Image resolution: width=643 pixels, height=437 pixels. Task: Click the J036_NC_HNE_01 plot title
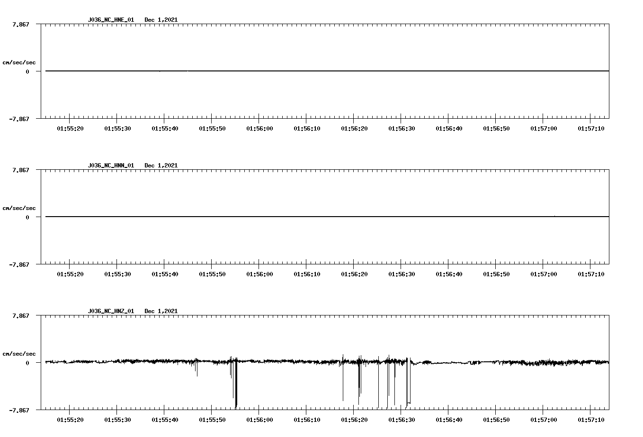pyautogui.click(x=111, y=20)
